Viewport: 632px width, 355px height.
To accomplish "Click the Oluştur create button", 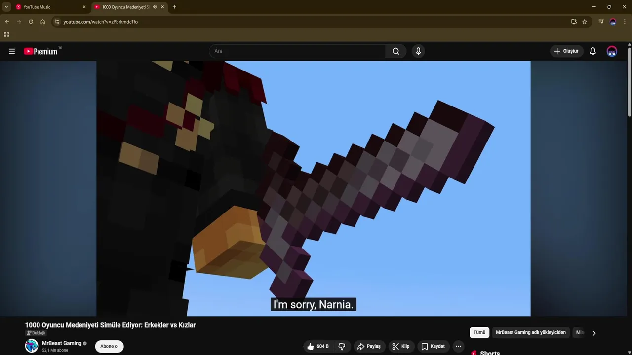I will click(x=566, y=51).
